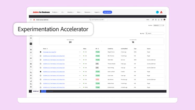The width and height of the screenshot is (195, 110).
Task: Focus the Search Experience Cloud field
Action: pyautogui.click(x=98, y=20)
